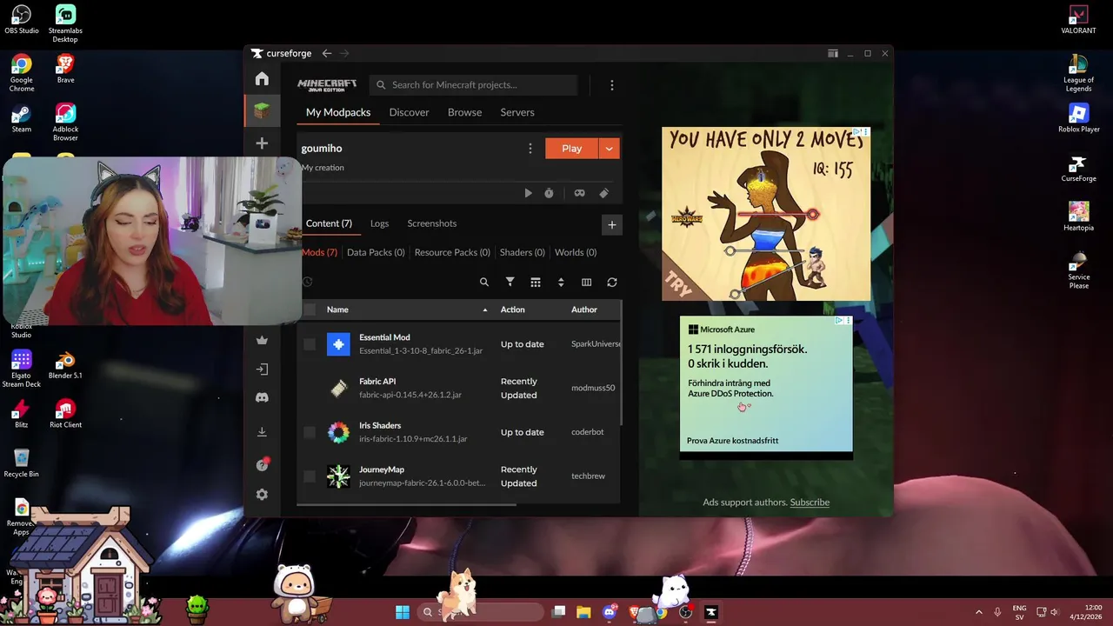
Task: Open the Browse tab
Action: point(464,112)
